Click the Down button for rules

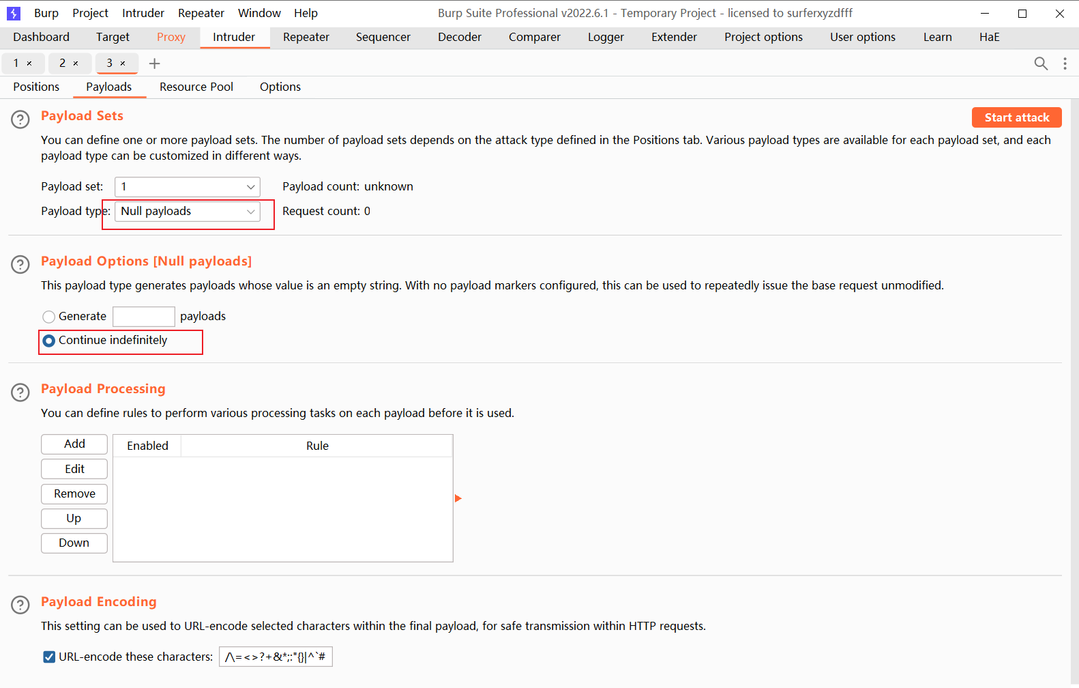(x=74, y=543)
